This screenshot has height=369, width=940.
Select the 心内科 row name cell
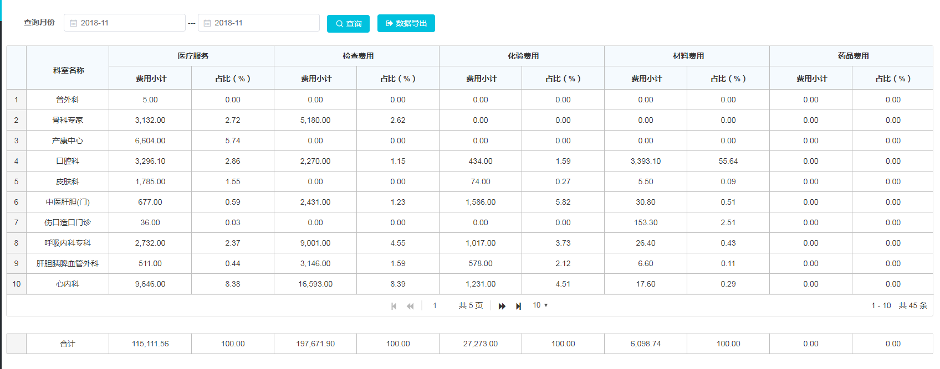tap(68, 284)
